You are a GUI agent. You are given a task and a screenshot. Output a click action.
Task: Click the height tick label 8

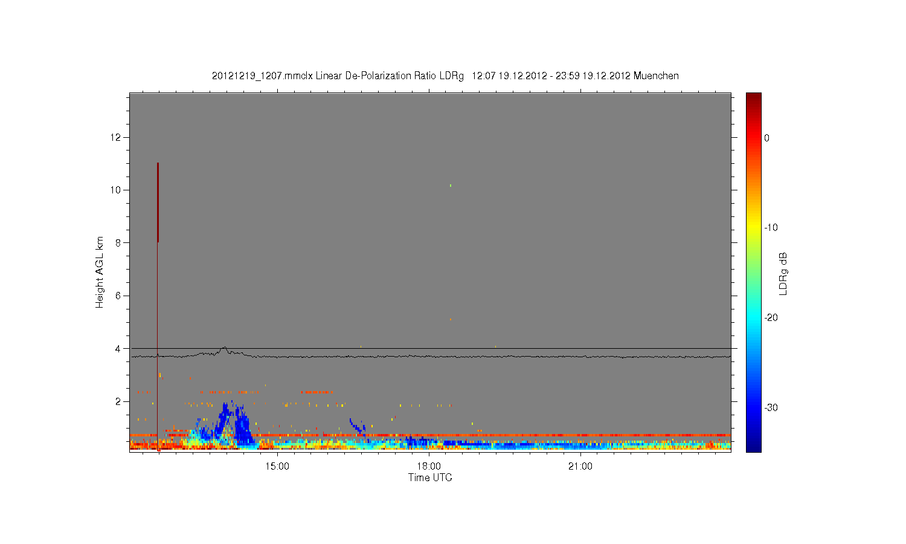(118, 243)
